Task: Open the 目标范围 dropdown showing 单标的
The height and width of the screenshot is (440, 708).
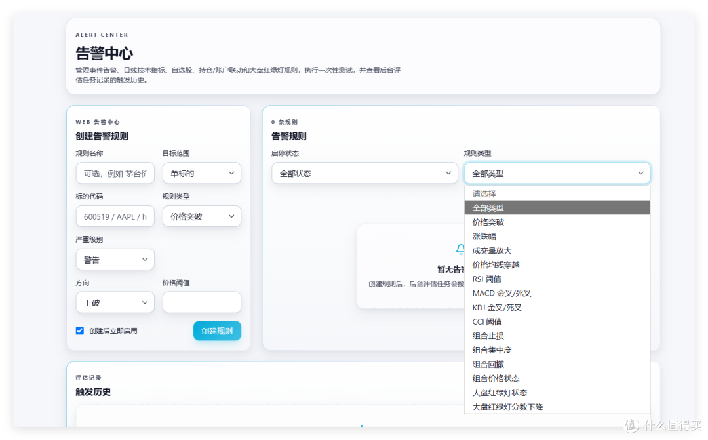Action: pyautogui.click(x=202, y=173)
